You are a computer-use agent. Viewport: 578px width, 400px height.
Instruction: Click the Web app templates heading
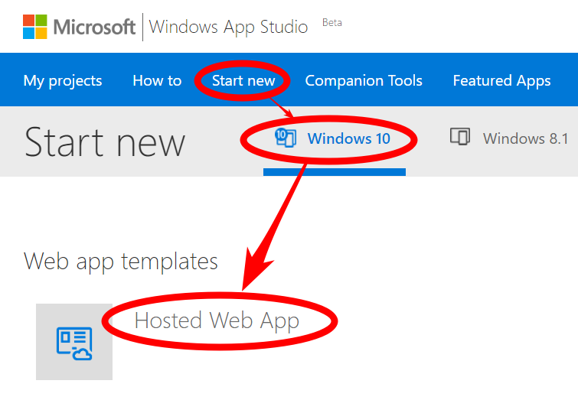pos(121,261)
